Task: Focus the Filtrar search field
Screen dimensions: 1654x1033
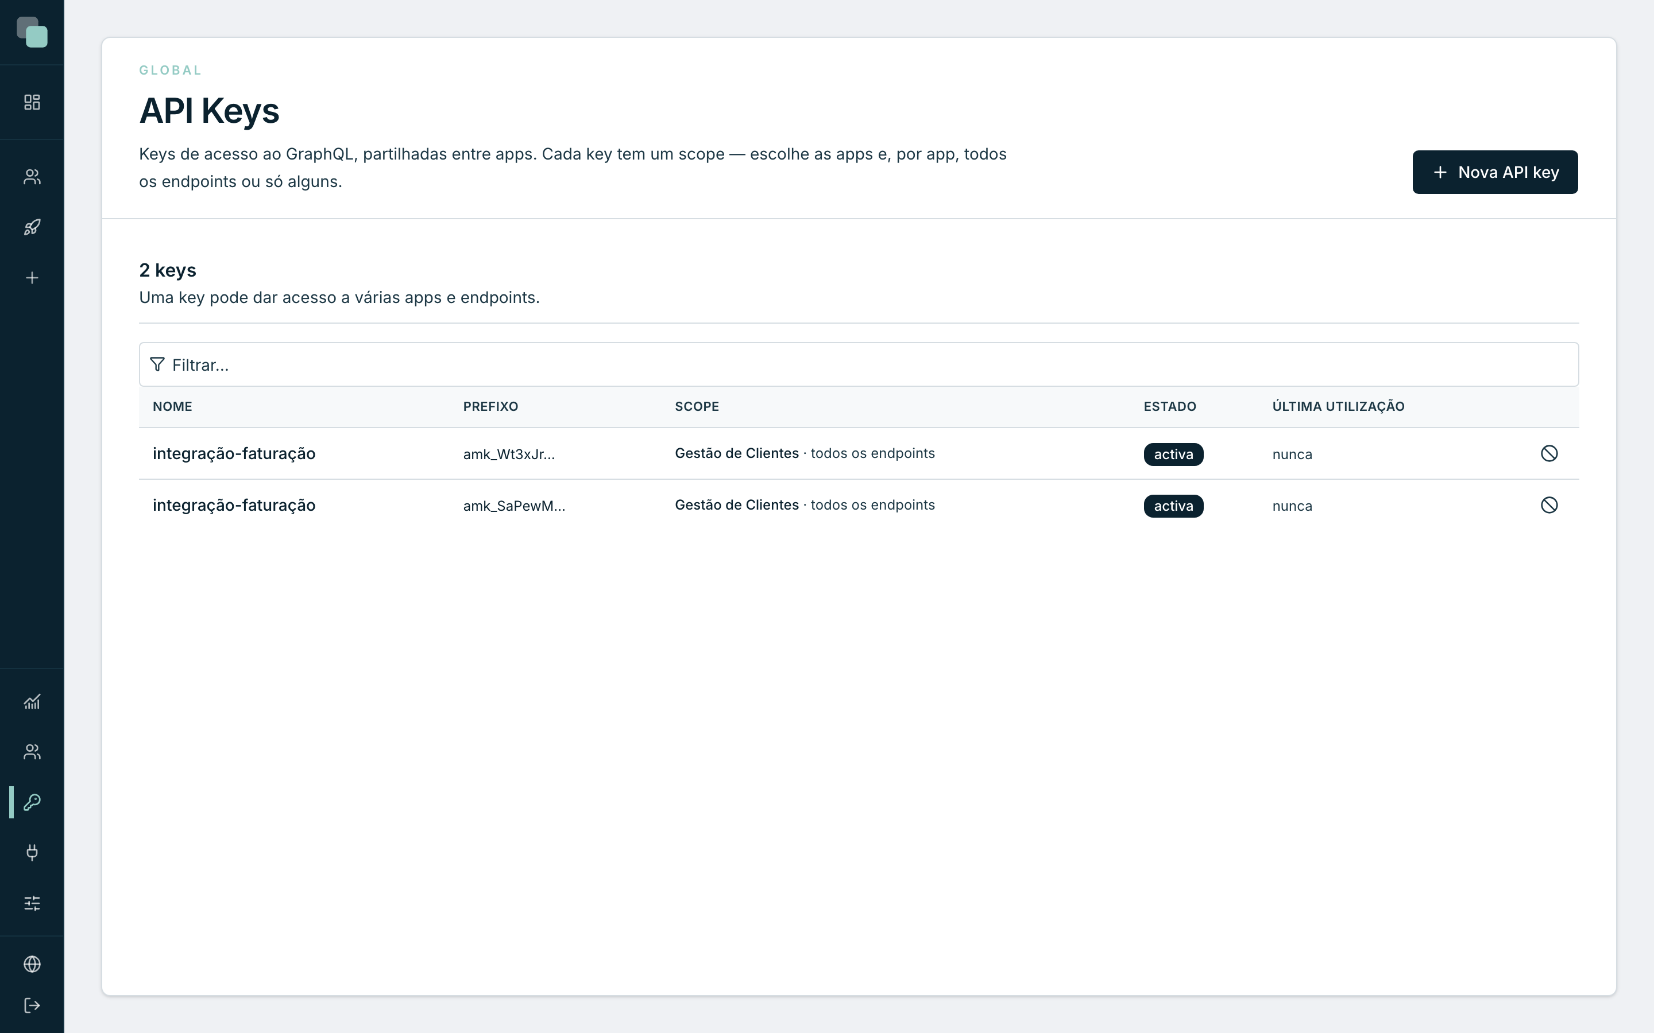Action: [x=859, y=364]
